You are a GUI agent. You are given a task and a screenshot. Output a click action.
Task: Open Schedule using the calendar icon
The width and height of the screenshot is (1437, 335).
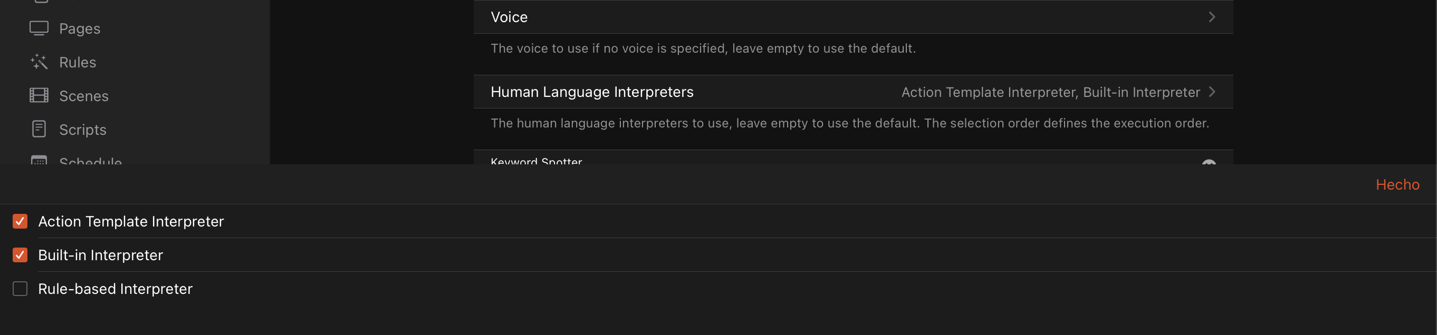tap(39, 161)
